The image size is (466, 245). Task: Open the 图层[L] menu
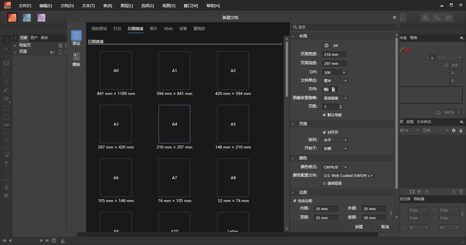point(127,6)
